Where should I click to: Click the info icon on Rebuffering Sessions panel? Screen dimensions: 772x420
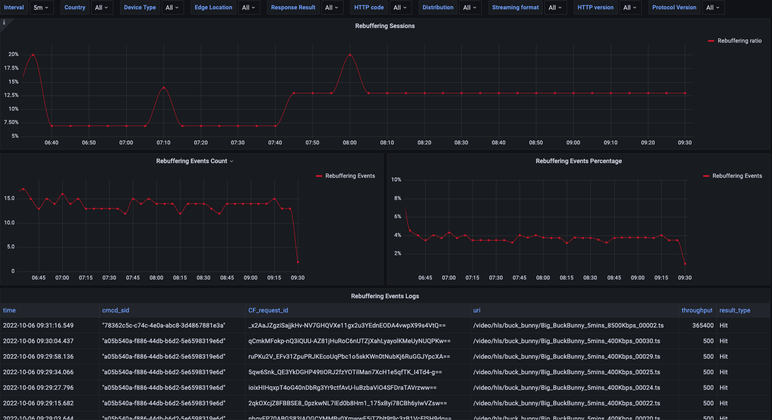4,21
